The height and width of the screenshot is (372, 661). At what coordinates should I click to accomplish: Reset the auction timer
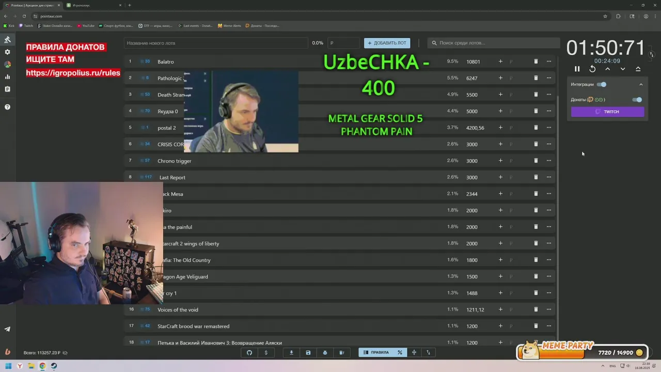(x=592, y=69)
